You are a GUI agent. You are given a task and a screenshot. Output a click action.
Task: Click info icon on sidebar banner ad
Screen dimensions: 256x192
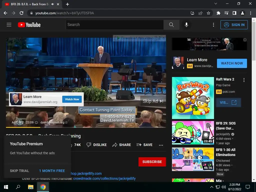pos(245,40)
